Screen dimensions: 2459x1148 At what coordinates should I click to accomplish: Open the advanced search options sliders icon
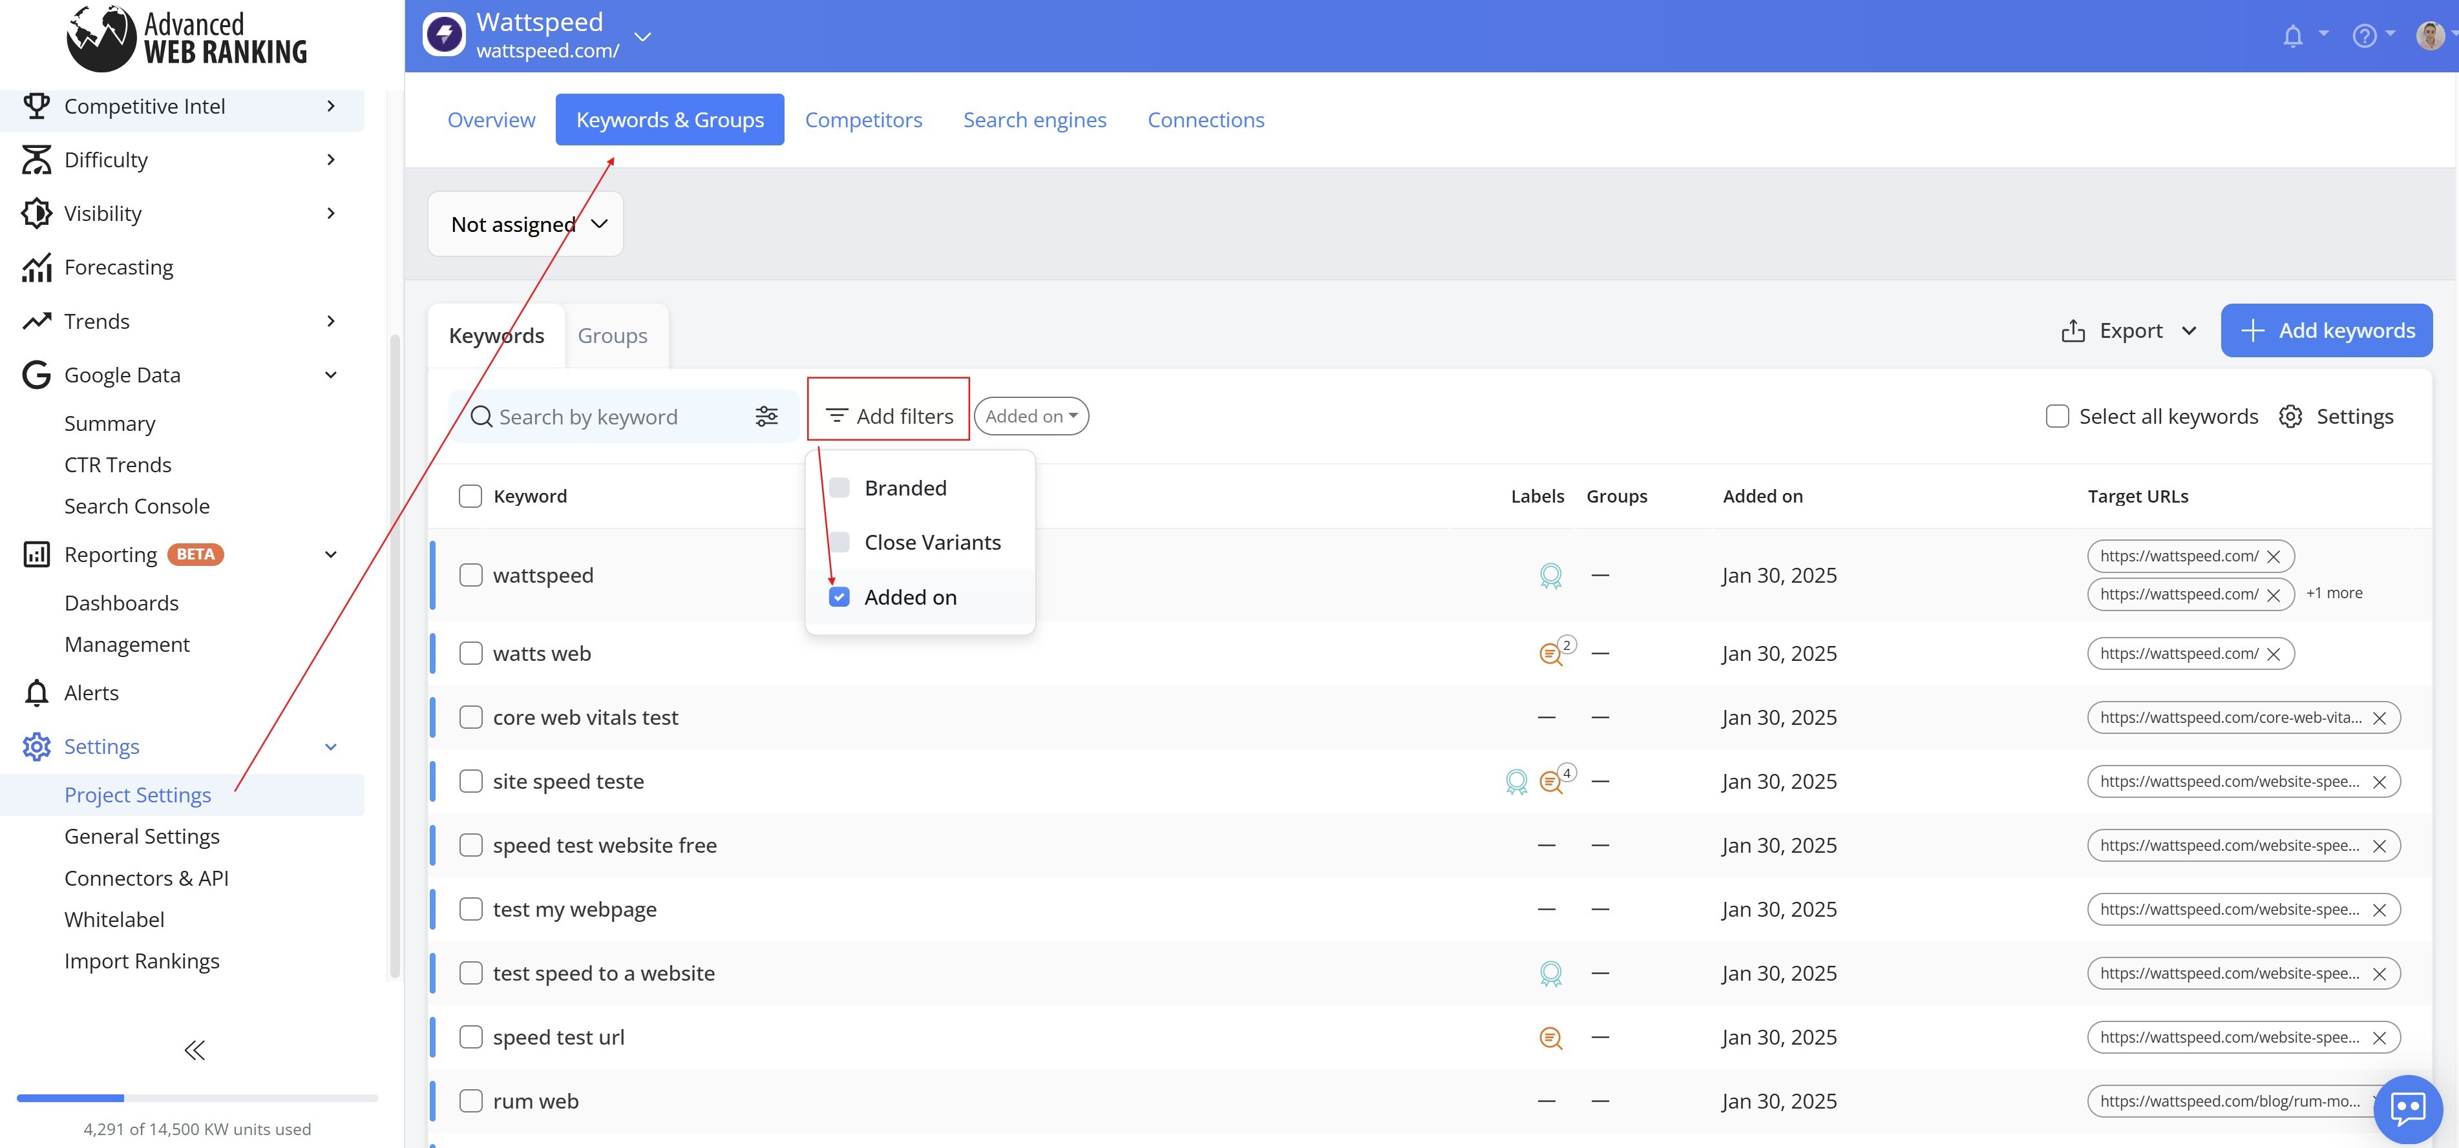click(766, 416)
